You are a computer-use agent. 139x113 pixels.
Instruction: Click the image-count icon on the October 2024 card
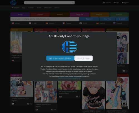[52, 109]
